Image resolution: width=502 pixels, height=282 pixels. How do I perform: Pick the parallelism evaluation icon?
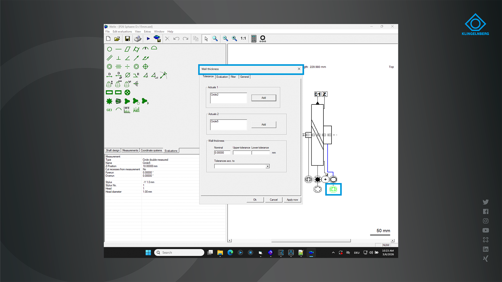click(x=110, y=58)
